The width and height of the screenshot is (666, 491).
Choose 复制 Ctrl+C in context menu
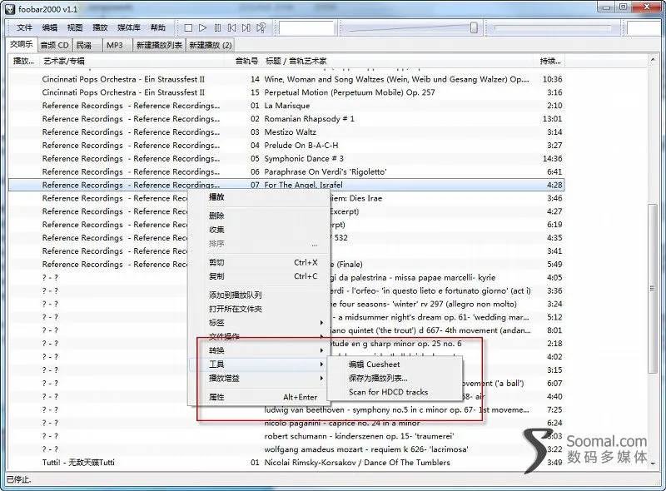(259, 276)
